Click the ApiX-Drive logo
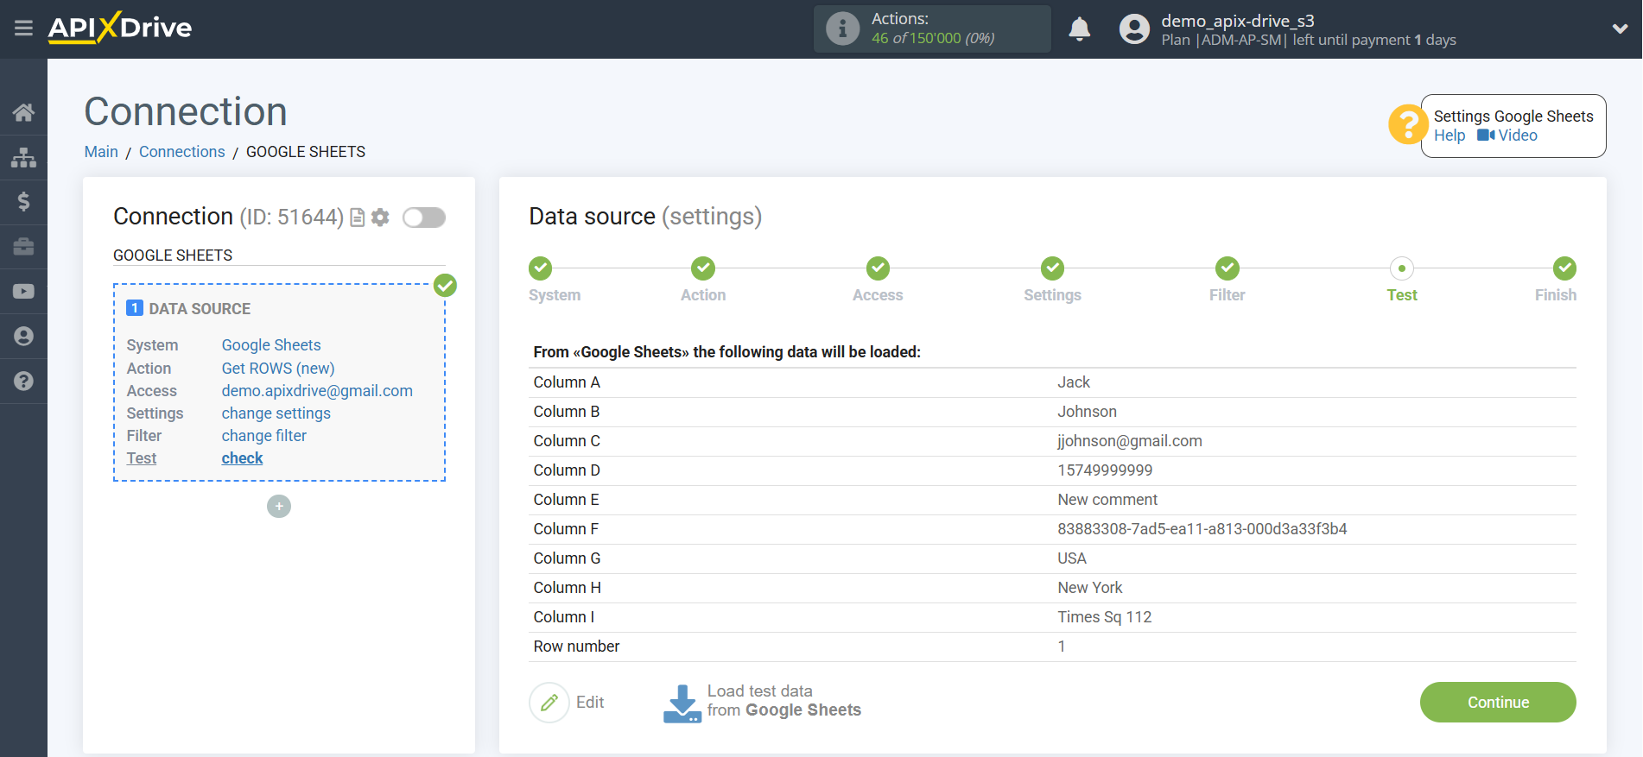Viewport: 1643px width, 757px height. pyautogui.click(x=120, y=28)
